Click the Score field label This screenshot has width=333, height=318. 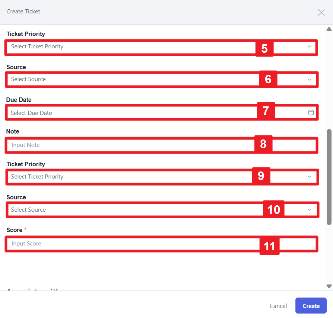pos(15,230)
